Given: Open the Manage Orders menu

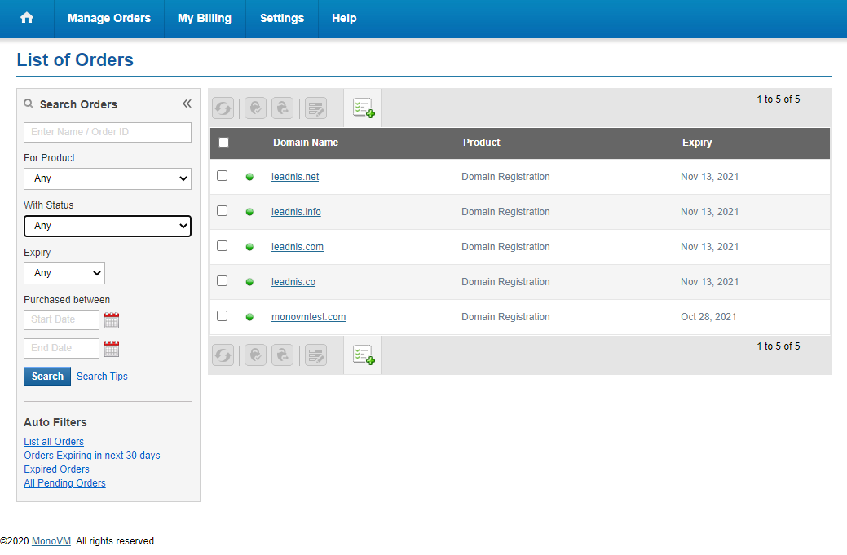Looking at the screenshot, I should click(x=108, y=17).
